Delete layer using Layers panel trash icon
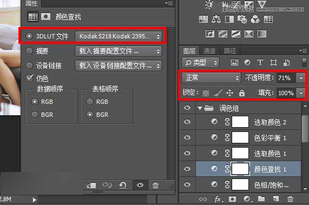The height and width of the screenshot is (205, 309). [x=290, y=199]
